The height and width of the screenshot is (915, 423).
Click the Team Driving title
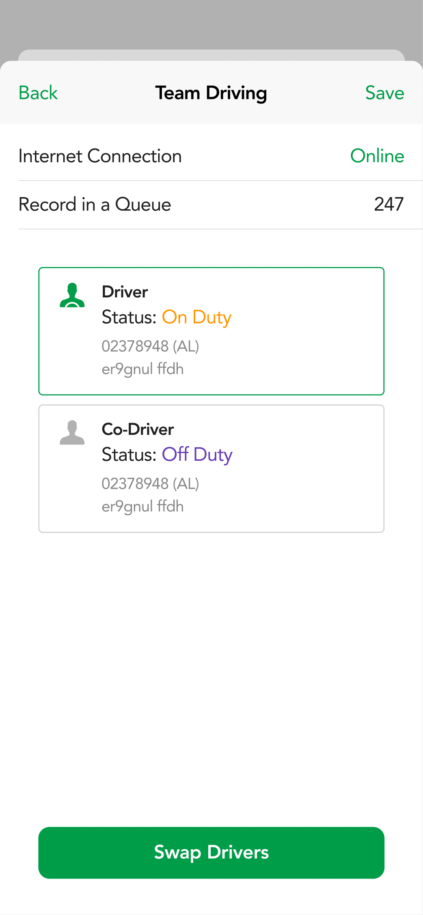(x=211, y=93)
